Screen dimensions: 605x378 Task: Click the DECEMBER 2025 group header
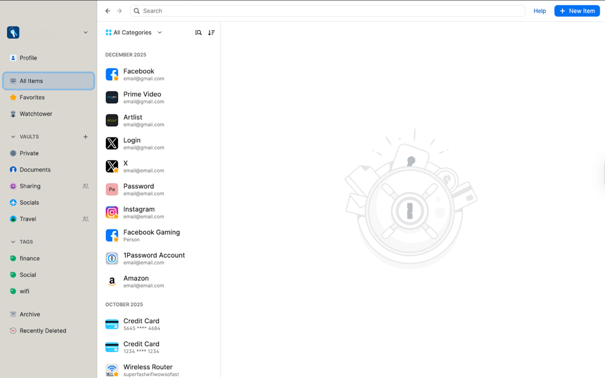pyautogui.click(x=126, y=55)
